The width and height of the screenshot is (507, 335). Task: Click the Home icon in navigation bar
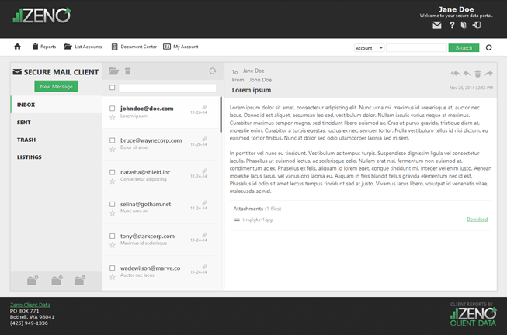pyautogui.click(x=17, y=47)
